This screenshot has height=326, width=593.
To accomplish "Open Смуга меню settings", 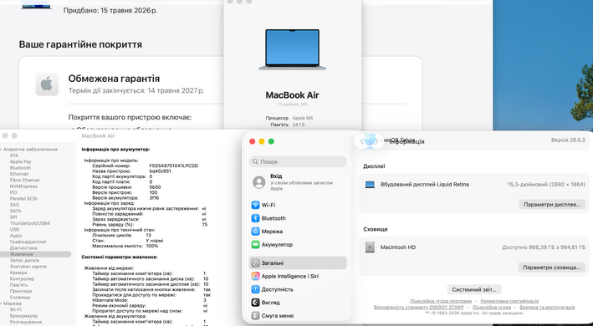I will [298, 316].
